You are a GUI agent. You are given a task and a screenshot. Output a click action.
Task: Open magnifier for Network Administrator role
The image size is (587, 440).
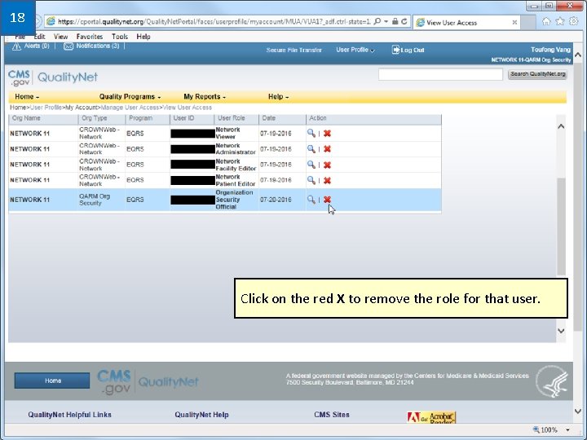(311, 149)
